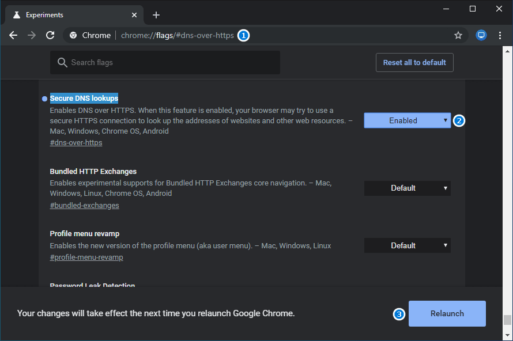The width and height of the screenshot is (513, 341).
Task: Open the Bundled HTTP Exchanges Default dropdown
Action: (x=408, y=188)
